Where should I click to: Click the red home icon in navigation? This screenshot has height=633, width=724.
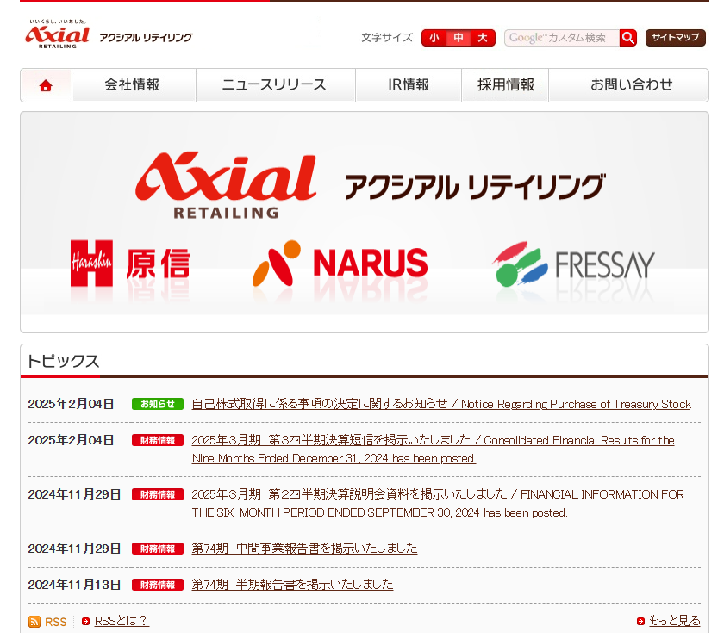tap(46, 85)
